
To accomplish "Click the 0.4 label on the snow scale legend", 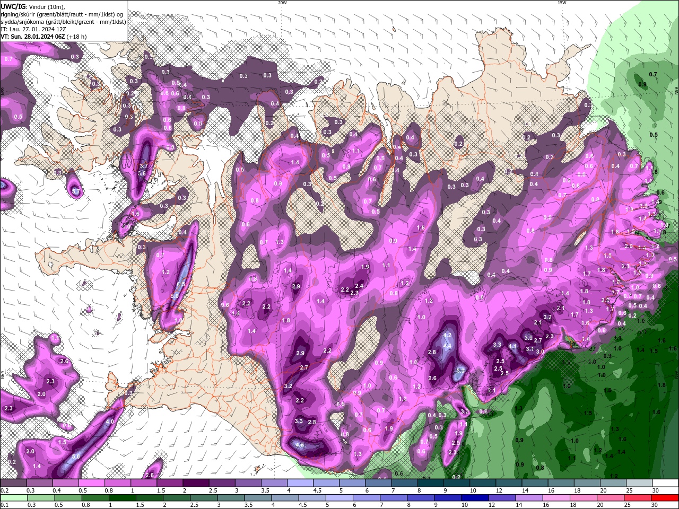I will tap(57, 490).
